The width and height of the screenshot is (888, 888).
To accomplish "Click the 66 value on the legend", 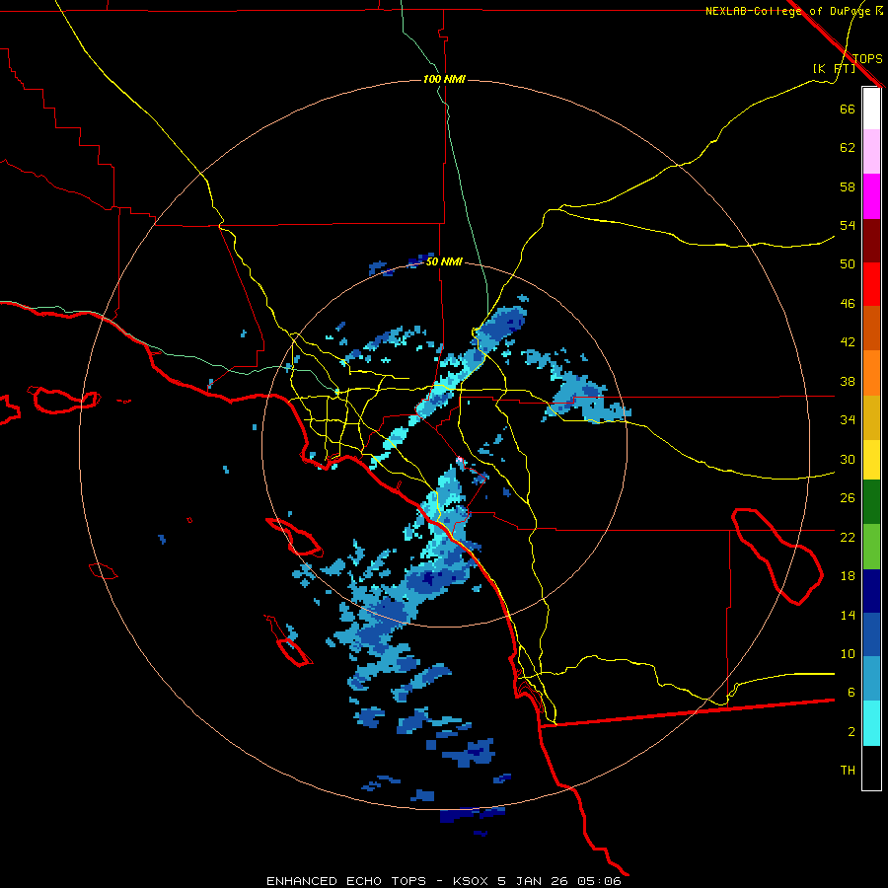I will point(848,109).
